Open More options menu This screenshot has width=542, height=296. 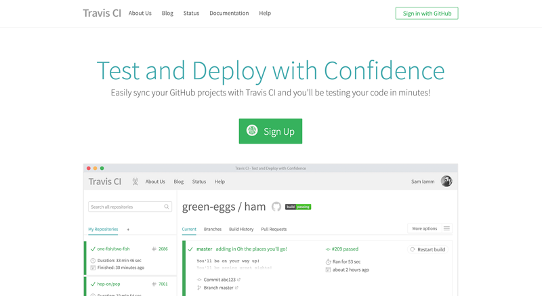tap(430, 229)
